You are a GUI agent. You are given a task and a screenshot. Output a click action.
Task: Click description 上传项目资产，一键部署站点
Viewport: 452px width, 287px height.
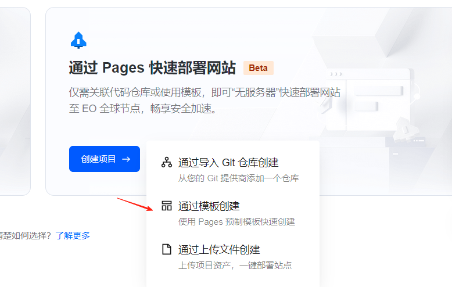point(235,265)
